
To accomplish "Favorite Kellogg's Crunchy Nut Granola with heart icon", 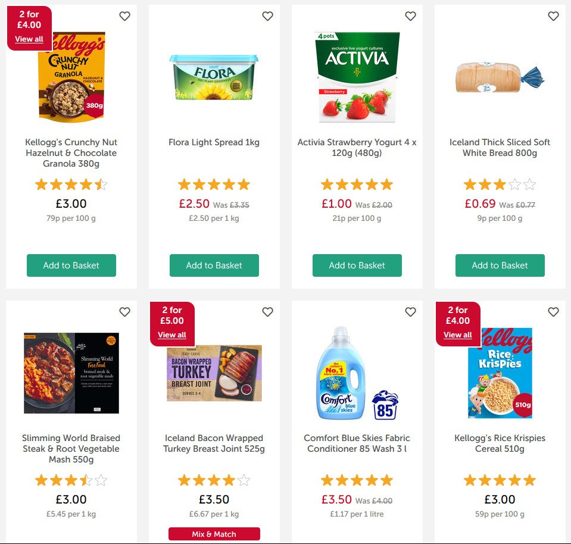I will [124, 16].
